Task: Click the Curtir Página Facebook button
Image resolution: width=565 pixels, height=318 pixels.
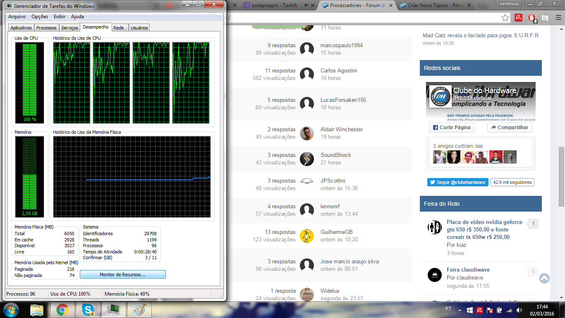Action: click(452, 128)
